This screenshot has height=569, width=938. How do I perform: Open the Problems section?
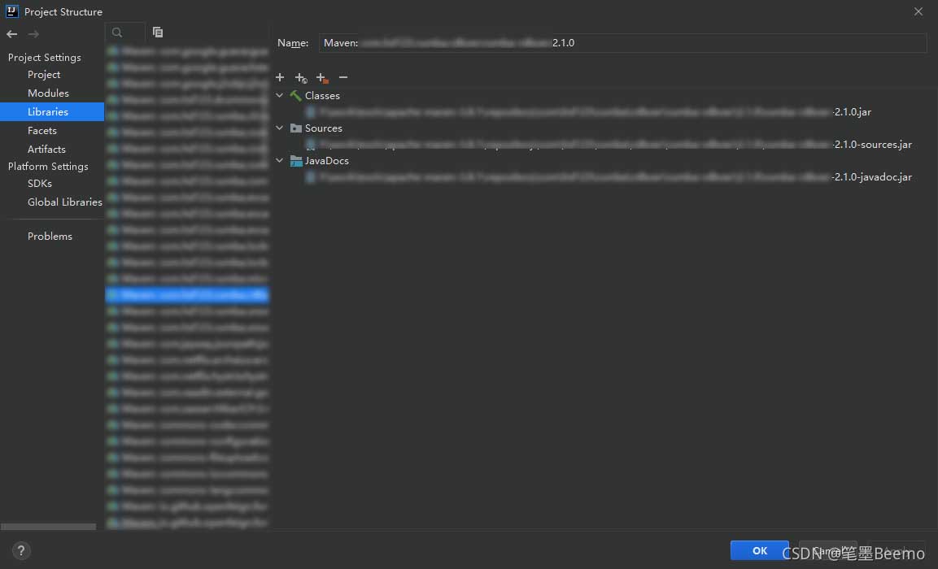pyautogui.click(x=50, y=236)
